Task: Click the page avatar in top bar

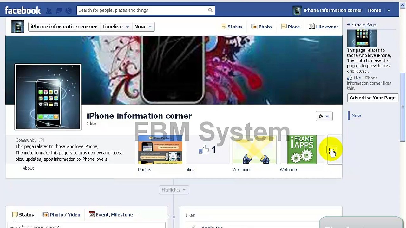Action: click(x=297, y=10)
